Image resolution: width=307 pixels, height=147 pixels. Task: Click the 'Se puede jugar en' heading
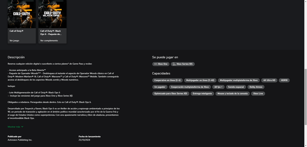click(165, 57)
